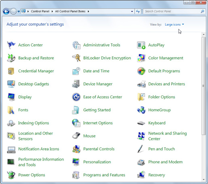Open the Fonts link

[x=23, y=110]
